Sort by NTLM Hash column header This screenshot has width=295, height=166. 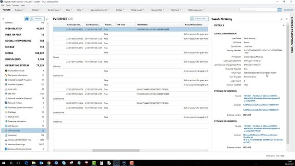click(x=159, y=24)
